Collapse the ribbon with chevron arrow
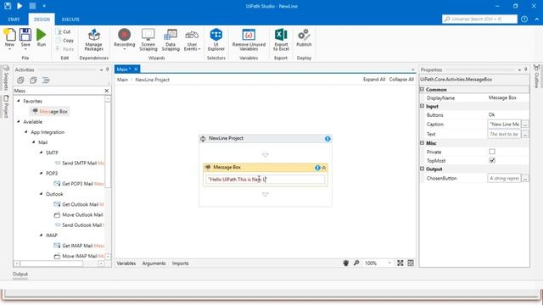Image resolution: width=543 pixels, height=305 pixels. [537, 19]
